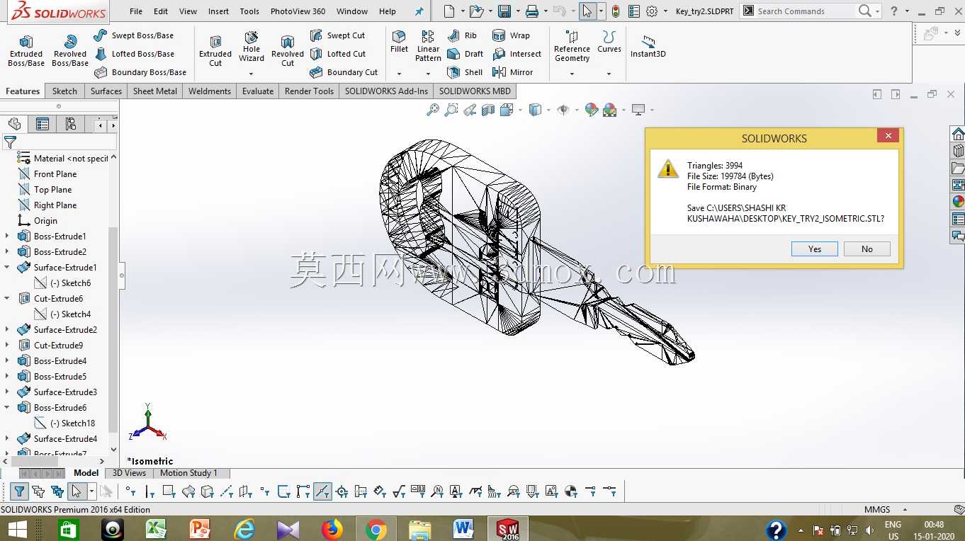Toggle the Selection Filter toolbar funnel

(20, 491)
